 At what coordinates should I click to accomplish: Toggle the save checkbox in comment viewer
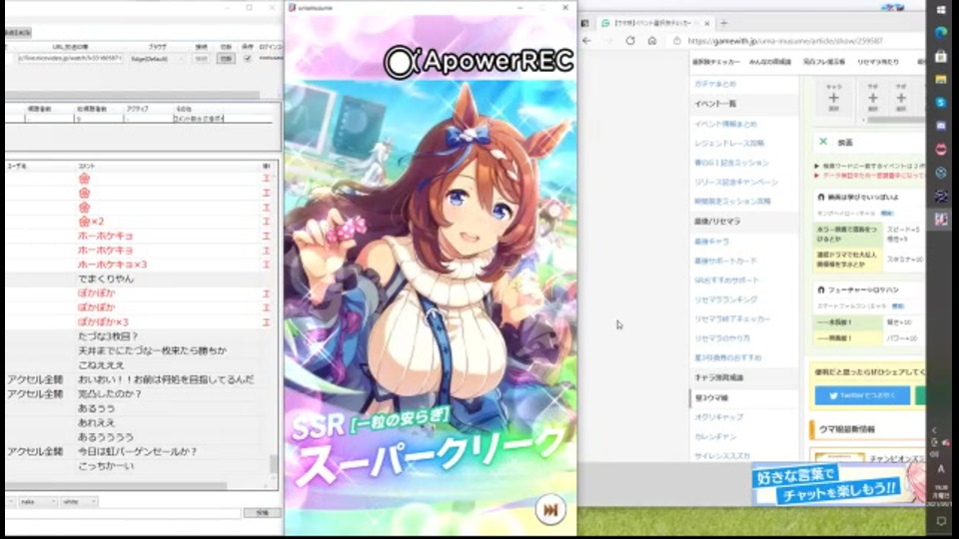point(247,58)
